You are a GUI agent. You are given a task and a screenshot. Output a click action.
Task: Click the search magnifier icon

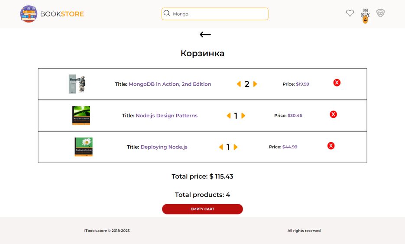point(167,13)
